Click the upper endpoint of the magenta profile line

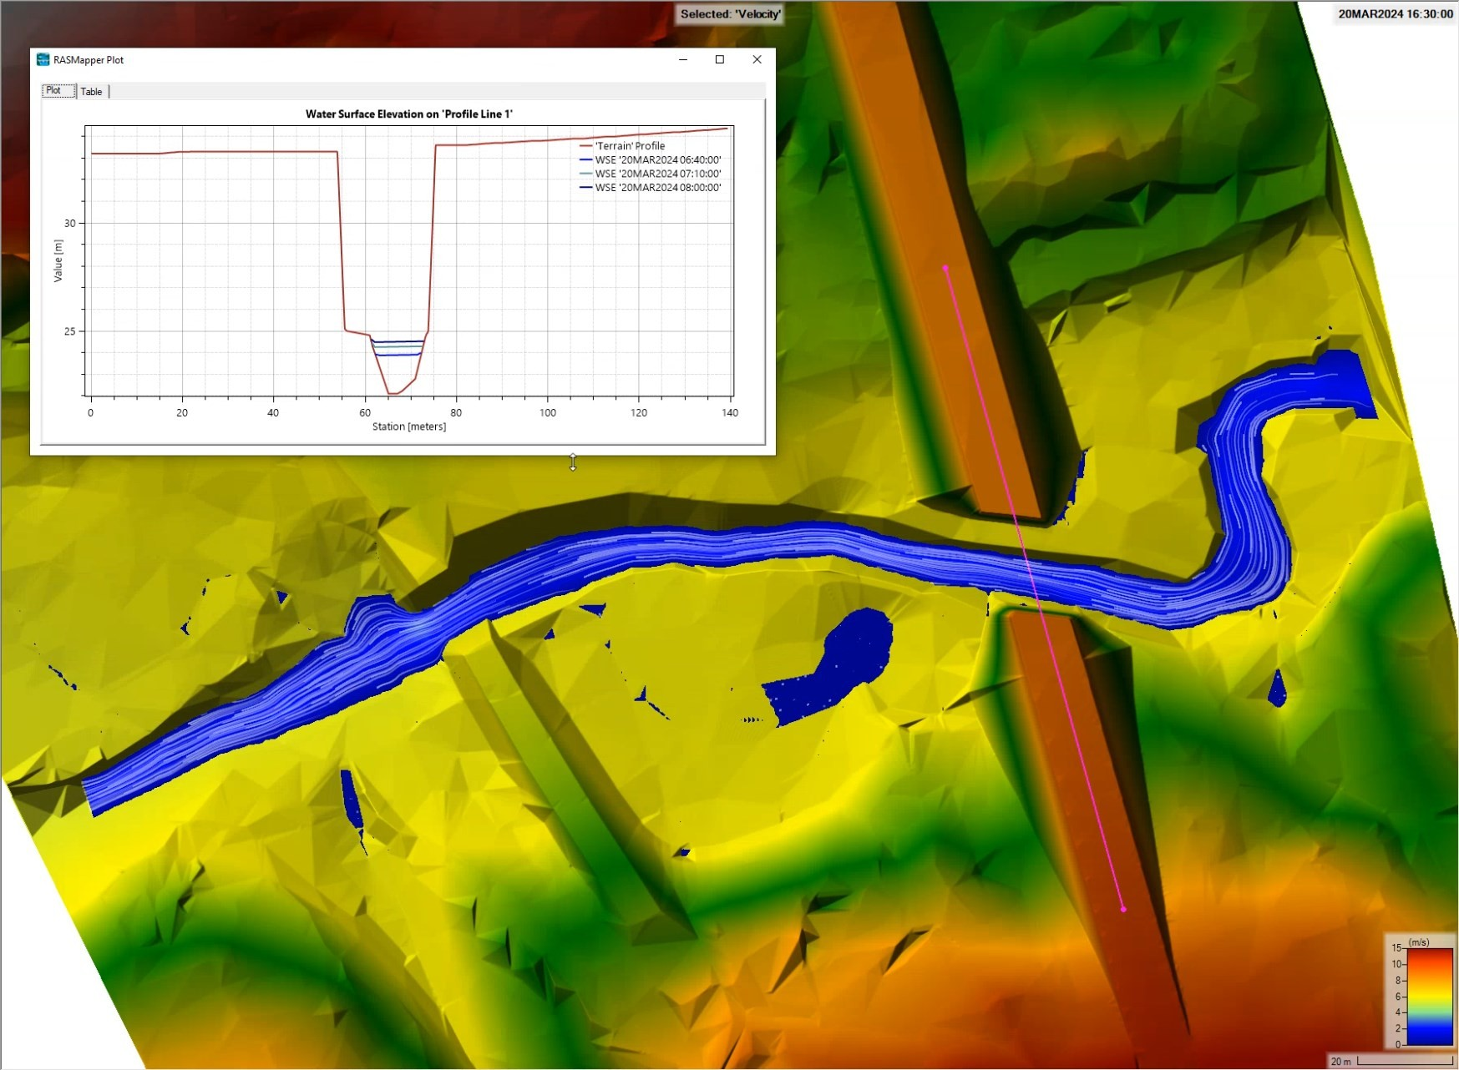[x=945, y=268]
